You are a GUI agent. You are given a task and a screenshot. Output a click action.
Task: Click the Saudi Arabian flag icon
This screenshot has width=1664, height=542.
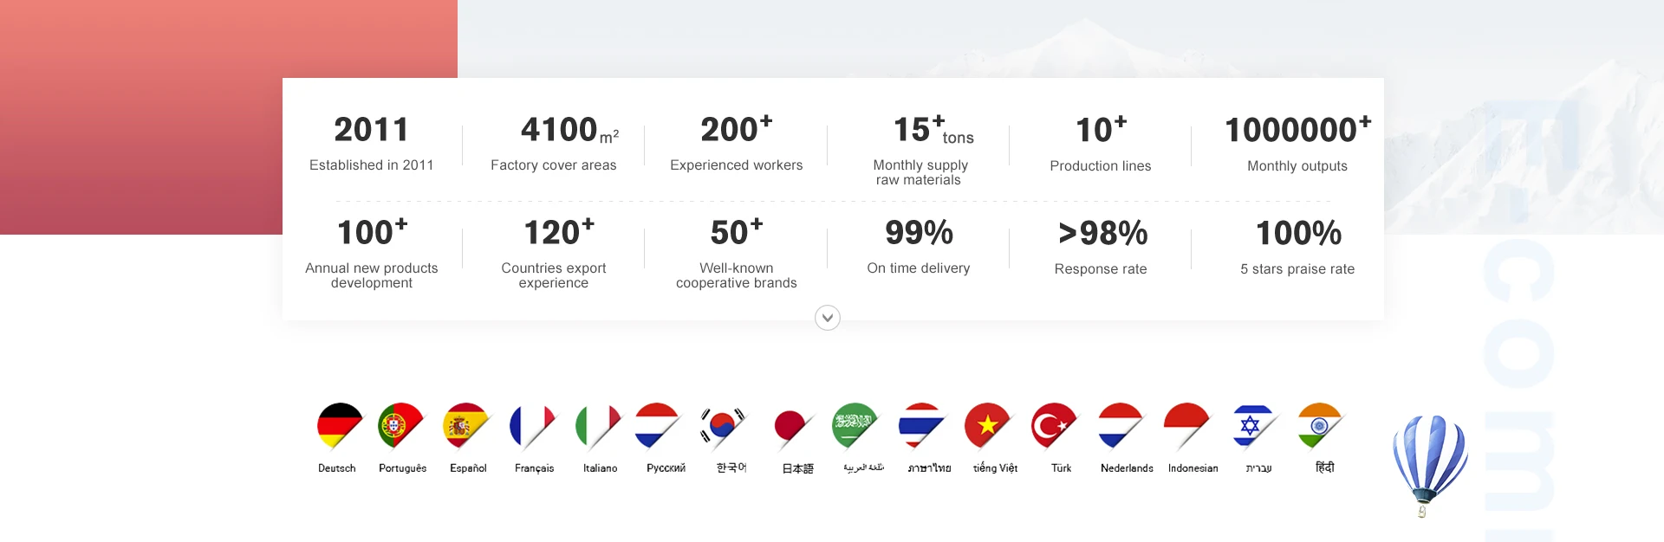[854, 425]
